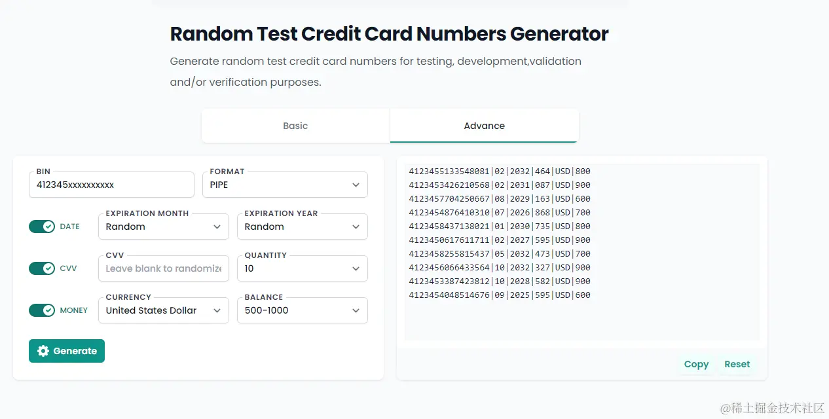Select the Advance tab
This screenshot has width=829, height=419.
485,126
